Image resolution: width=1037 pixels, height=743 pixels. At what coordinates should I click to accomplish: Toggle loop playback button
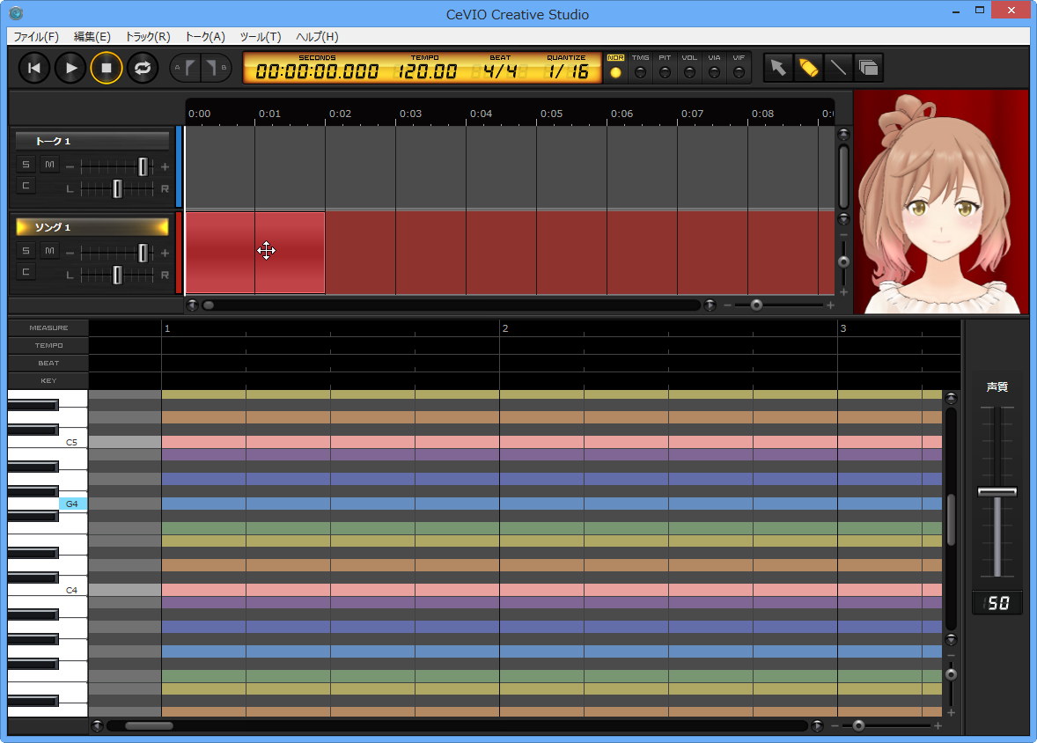[x=143, y=68]
